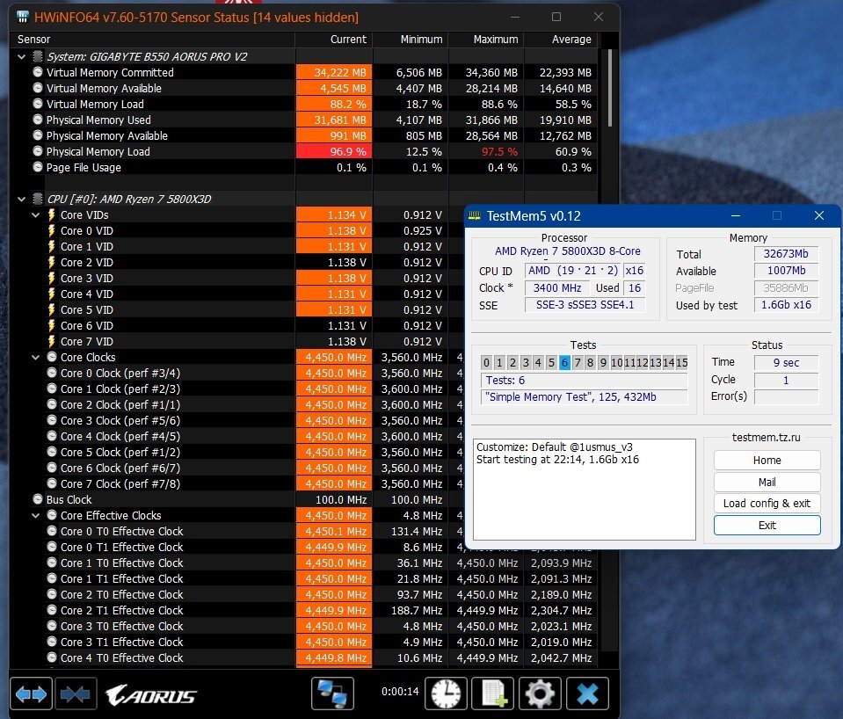The width and height of the screenshot is (843, 719).
Task: Open the remote network sensors icon
Action: [x=332, y=694]
